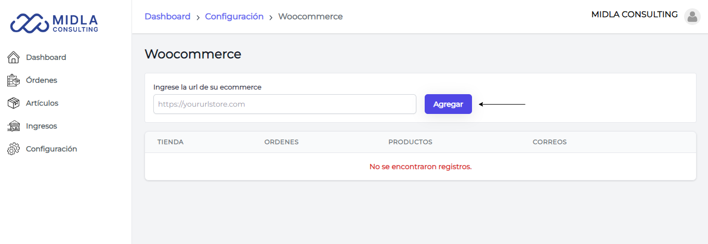The image size is (708, 244).
Task: Select Artículos from the sidebar
Action: pos(42,103)
